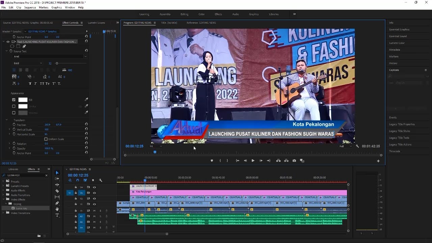Solo audio track A2
Image resolution: width=432 pixels, height=243 pixels.
pos(100,216)
